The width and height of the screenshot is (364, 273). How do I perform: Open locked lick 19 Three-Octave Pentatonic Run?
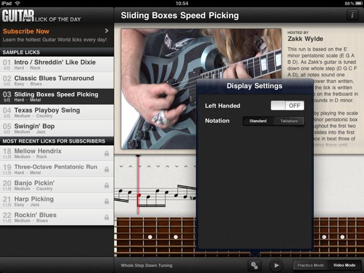pyautogui.click(x=57, y=169)
